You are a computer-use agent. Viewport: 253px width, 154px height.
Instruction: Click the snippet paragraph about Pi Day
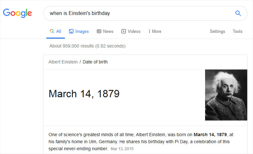141,142
